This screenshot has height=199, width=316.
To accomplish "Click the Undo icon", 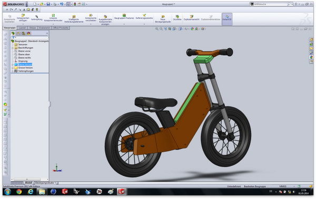I will click(x=62, y=4).
